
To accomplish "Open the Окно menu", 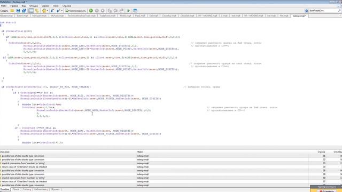I will coord(56,6).
